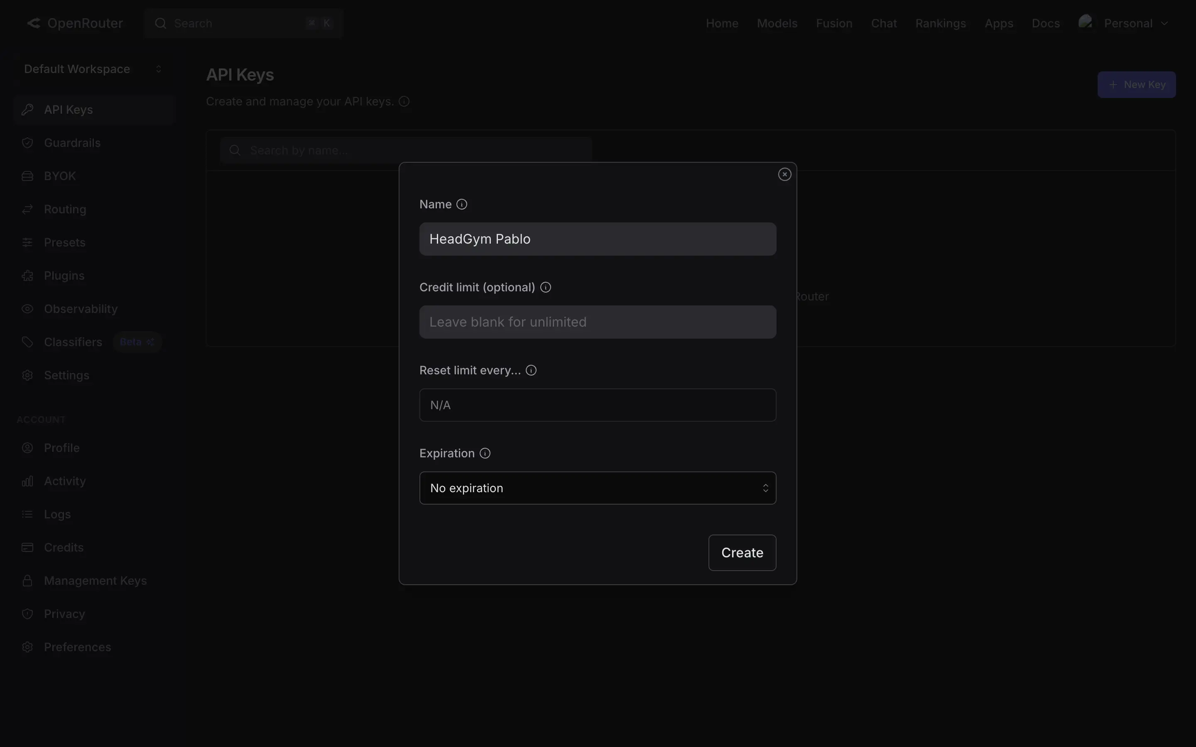The width and height of the screenshot is (1196, 747).
Task: Click the OpenRouter brand name
Action: point(85,23)
